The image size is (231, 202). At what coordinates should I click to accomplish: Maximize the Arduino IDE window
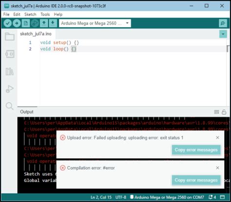point(207,6)
